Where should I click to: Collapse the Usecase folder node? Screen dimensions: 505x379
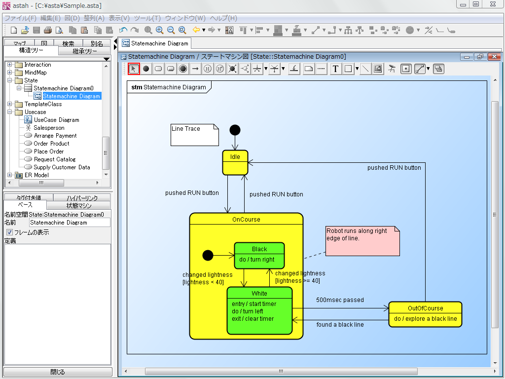10,112
